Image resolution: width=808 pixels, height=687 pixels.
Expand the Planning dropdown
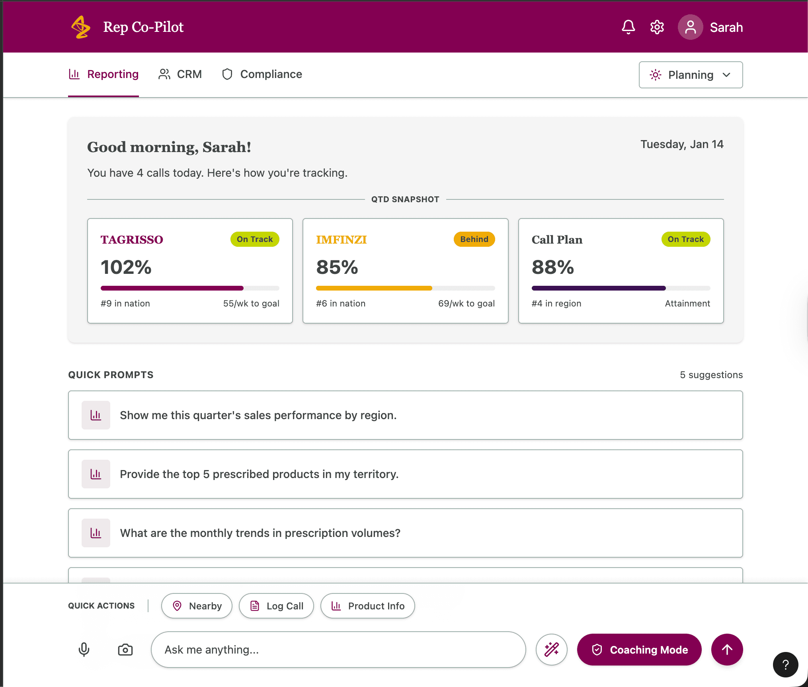click(691, 75)
